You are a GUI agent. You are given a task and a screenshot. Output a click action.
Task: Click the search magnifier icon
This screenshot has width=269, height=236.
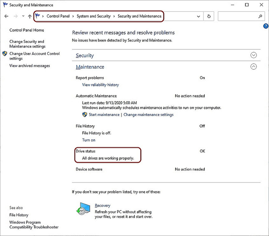(x=260, y=16)
